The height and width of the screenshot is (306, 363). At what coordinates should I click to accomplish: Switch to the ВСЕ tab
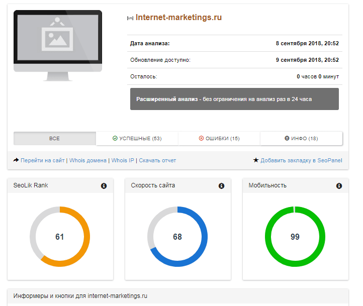point(54,139)
